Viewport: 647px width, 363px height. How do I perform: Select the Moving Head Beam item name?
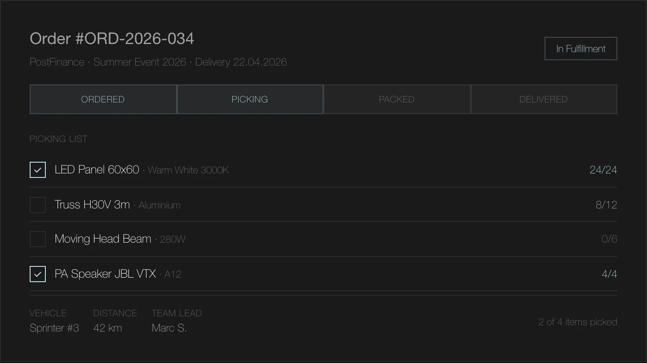pyautogui.click(x=103, y=239)
